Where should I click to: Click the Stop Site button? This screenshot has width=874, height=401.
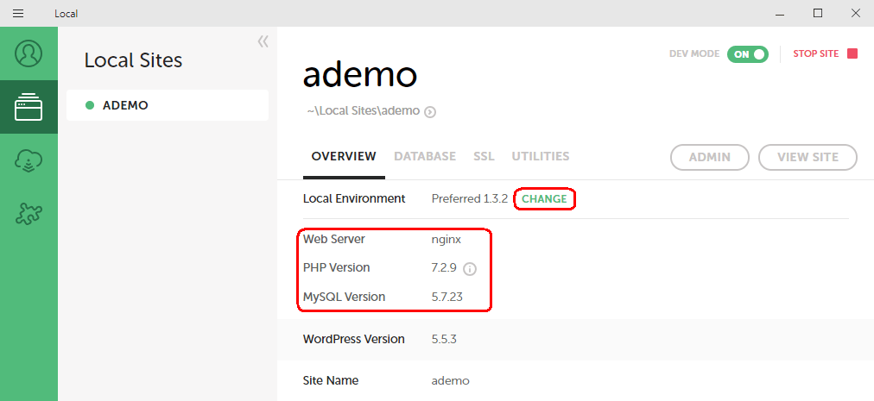pos(825,54)
